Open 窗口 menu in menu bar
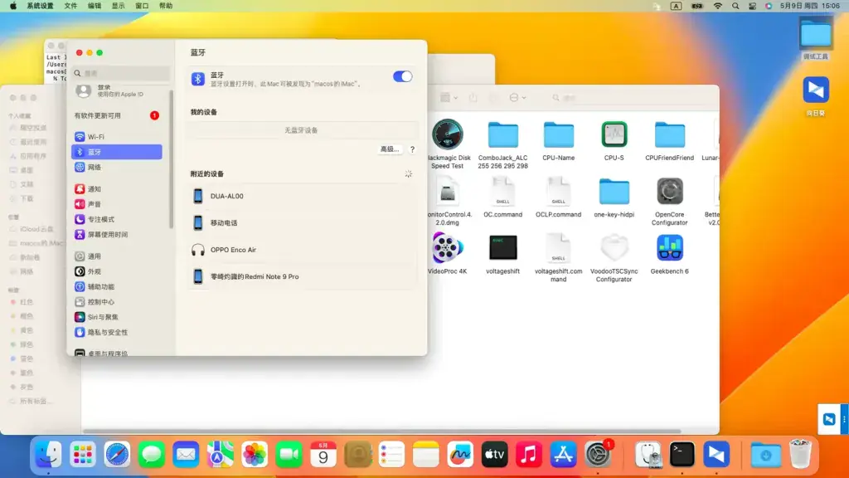This screenshot has height=478, width=849. pyautogui.click(x=142, y=6)
